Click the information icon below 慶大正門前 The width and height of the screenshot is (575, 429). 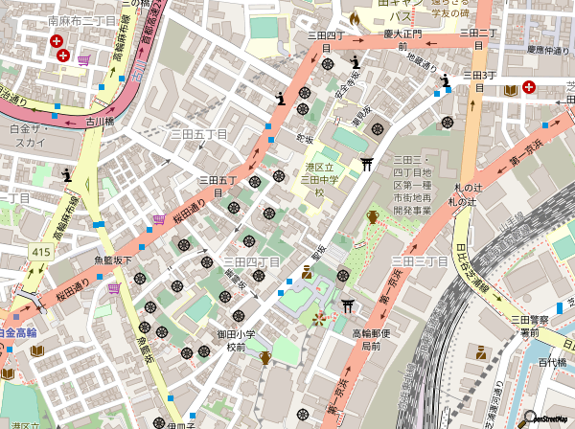click(356, 64)
